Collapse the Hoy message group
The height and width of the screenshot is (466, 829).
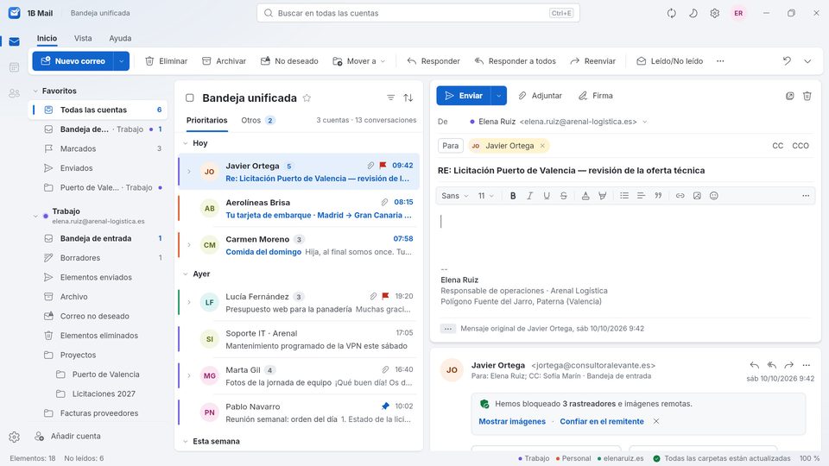(186, 143)
